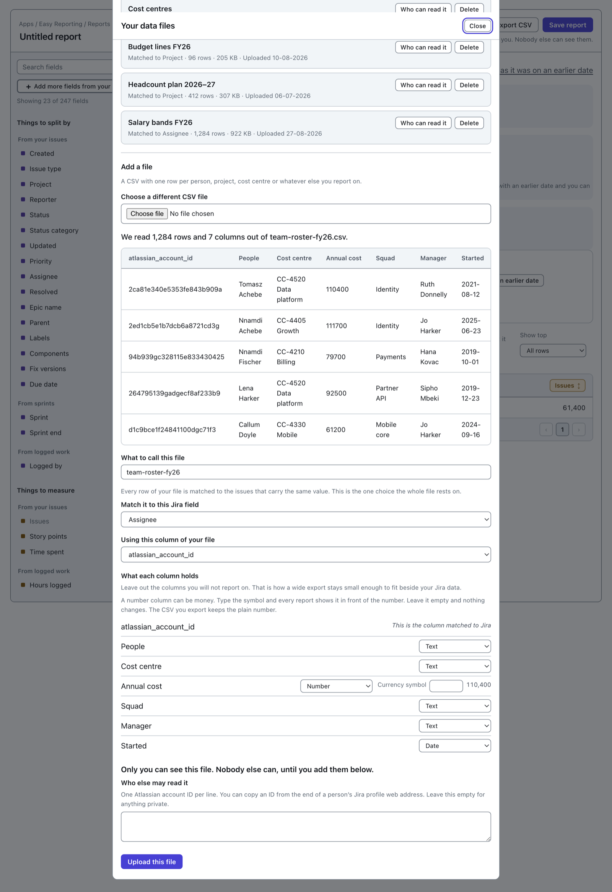Click Add more fields from your files
Image resolution: width=612 pixels, height=892 pixels.
coord(65,86)
